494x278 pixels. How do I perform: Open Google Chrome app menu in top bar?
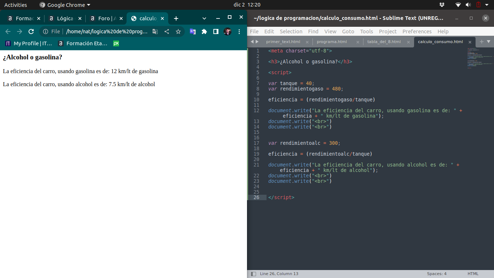click(65, 5)
